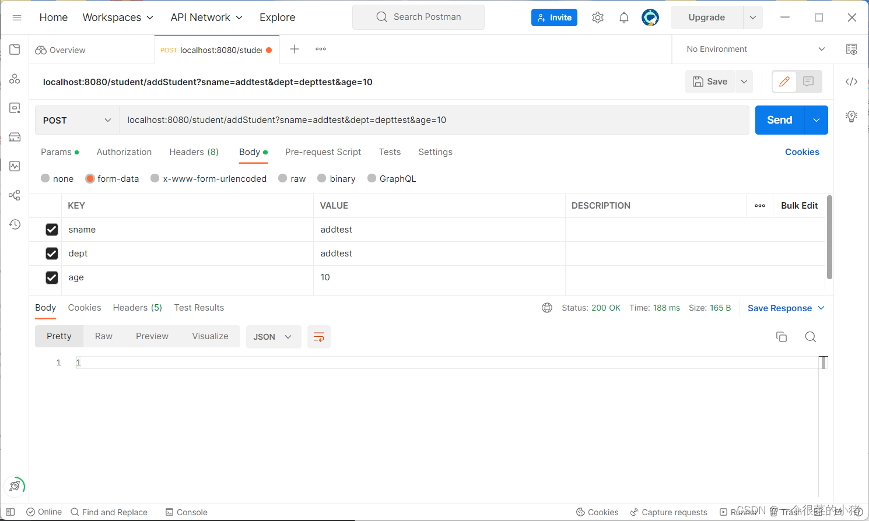This screenshot has width=869, height=521.
Task: Open the Environments sidebar icon
Action: 15,108
